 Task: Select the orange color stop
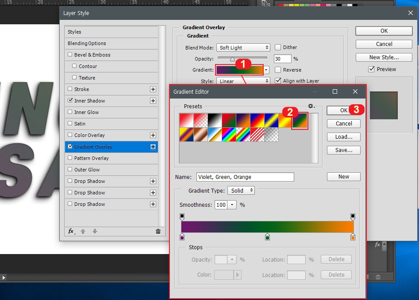(353, 237)
